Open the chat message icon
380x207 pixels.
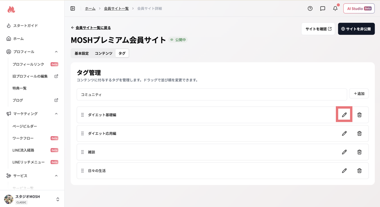tap(322, 9)
